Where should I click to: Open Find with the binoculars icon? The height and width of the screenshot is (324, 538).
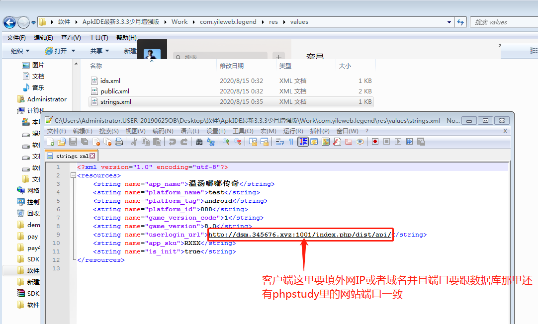(199, 142)
